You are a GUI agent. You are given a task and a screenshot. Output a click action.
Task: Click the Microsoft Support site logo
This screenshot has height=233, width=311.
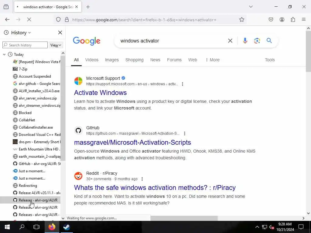coord(78,81)
